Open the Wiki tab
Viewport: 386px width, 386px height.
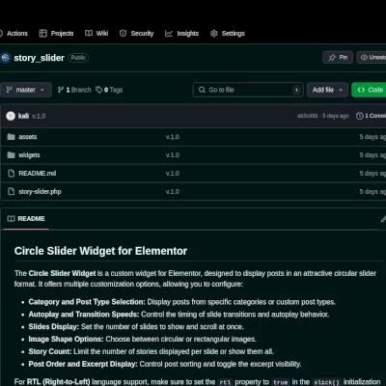(x=96, y=34)
